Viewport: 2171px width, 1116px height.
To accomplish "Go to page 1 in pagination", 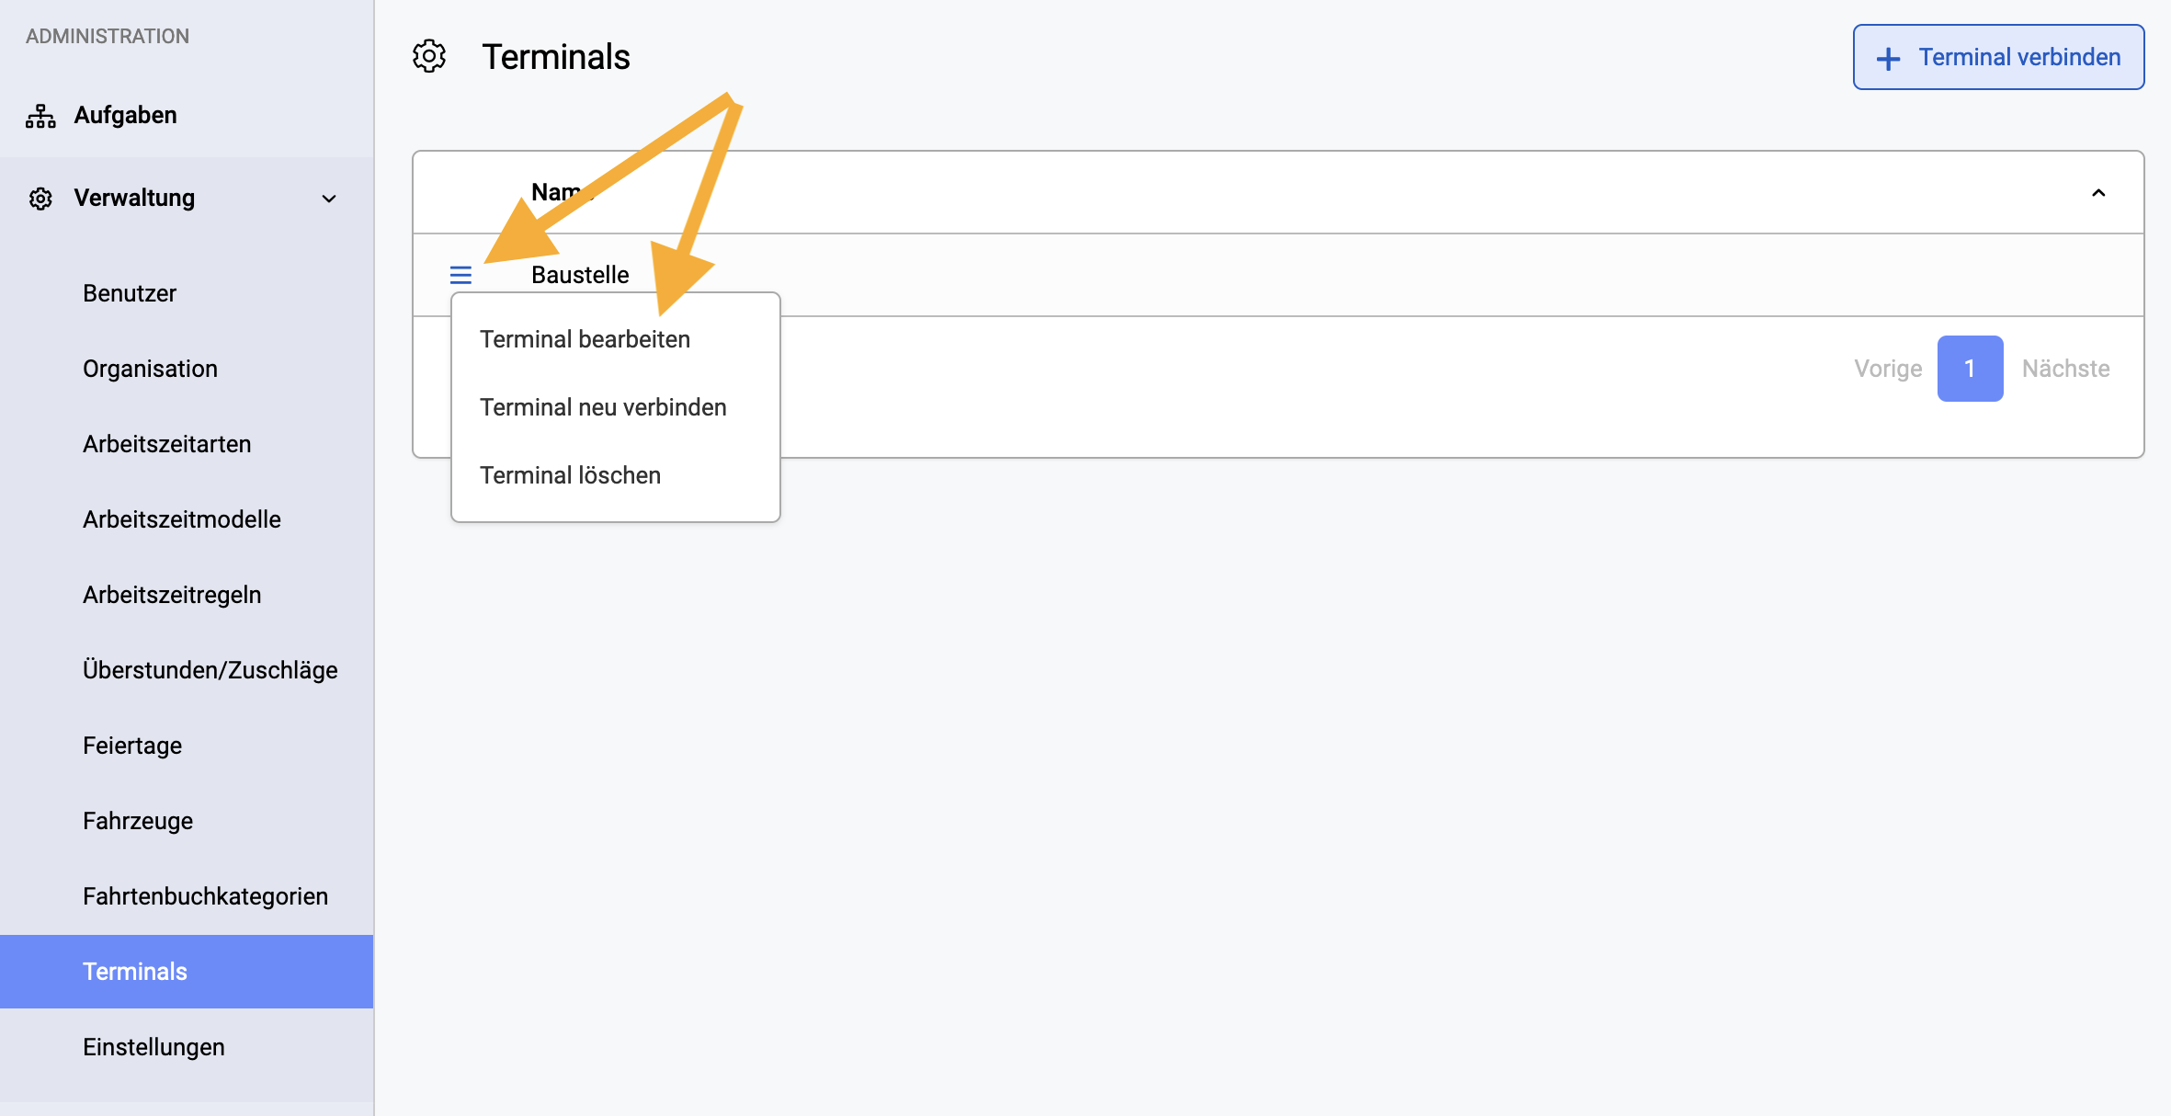I will tap(1970, 369).
